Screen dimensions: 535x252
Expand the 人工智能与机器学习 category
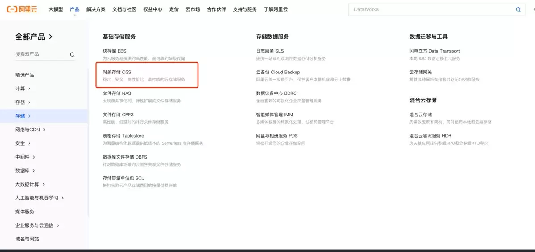click(x=40, y=198)
